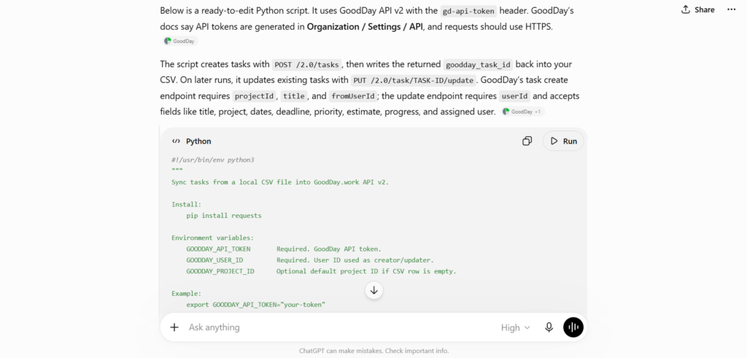The width and height of the screenshot is (747, 358).
Task: Click the userId inline code
Action: pos(514,96)
